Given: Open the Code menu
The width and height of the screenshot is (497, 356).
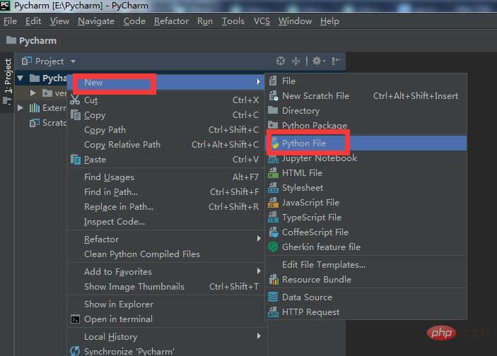Looking at the screenshot, I should (135, 21).
